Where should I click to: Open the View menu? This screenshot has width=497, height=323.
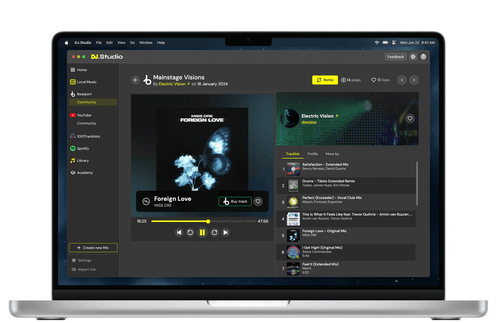click(x=121, y=42)
